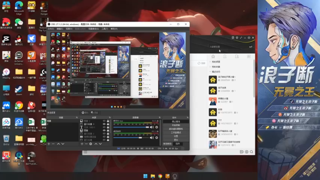This screenshot has height=180, width=320.
Task: Toggle lock on 文本 (GDI+) source
Action: [108, 127]
